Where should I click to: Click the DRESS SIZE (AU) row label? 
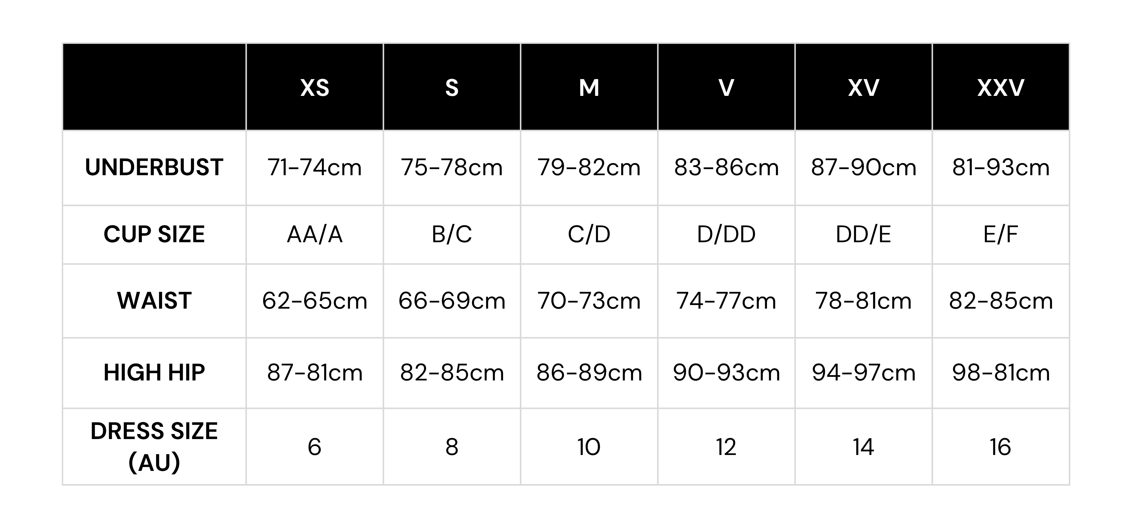click(154, 446)
